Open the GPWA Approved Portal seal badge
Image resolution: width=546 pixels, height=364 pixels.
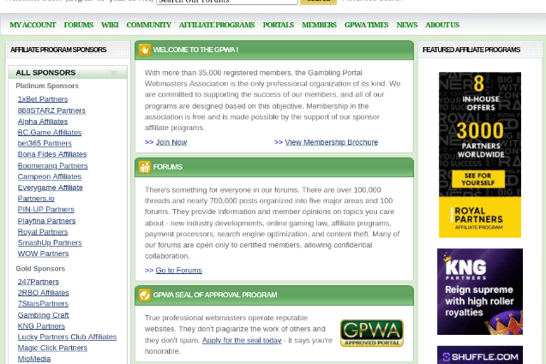point(371,333)
